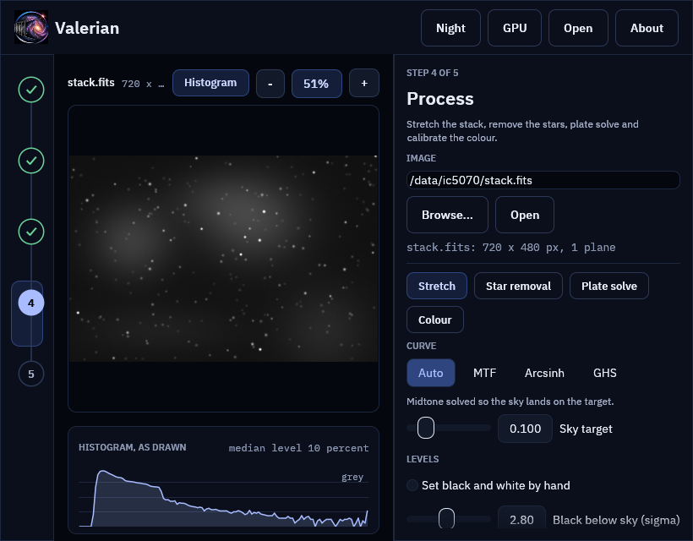Viewport: 693px width, 541px height.
Task: Click the Black below sky sigma slider
Action: point(449,519)
